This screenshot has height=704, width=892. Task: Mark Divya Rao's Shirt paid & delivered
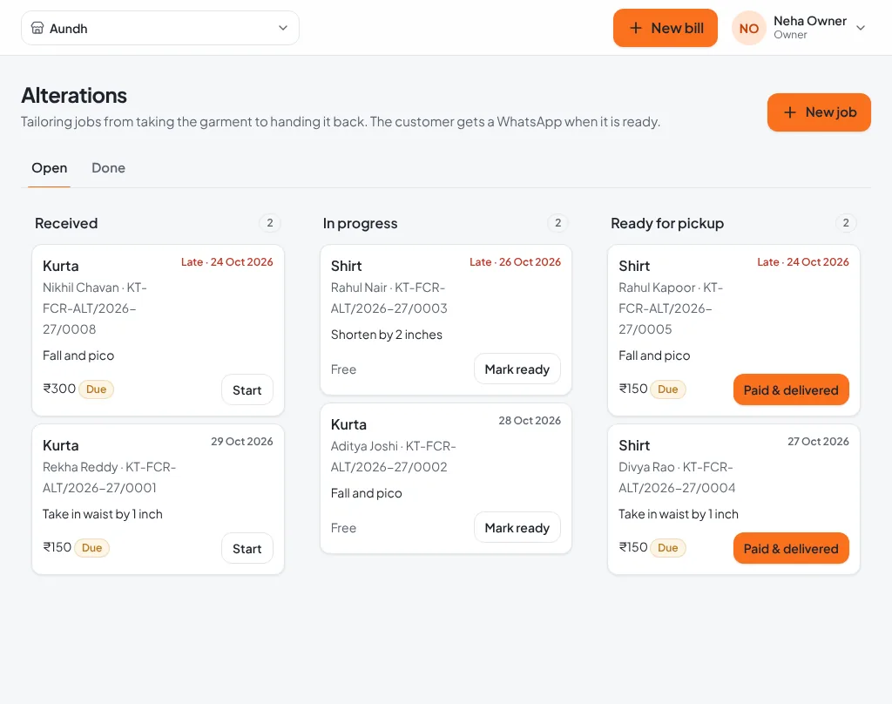[x=791, y=549]
